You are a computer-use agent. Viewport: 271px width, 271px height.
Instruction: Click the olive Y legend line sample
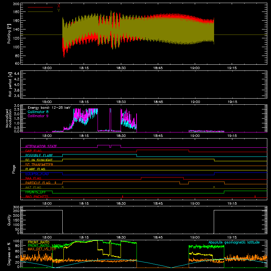click(40, 12)
